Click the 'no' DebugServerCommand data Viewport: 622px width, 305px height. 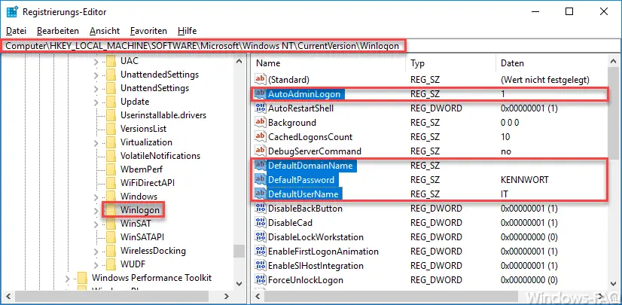tap(506, 151)
